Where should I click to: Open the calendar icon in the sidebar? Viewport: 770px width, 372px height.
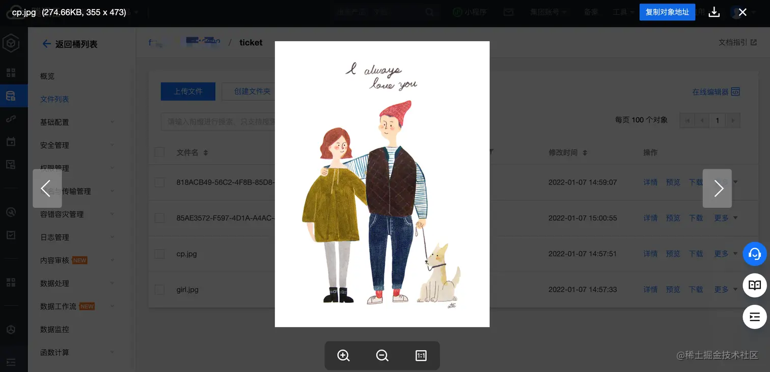click(x=11, y=142)
